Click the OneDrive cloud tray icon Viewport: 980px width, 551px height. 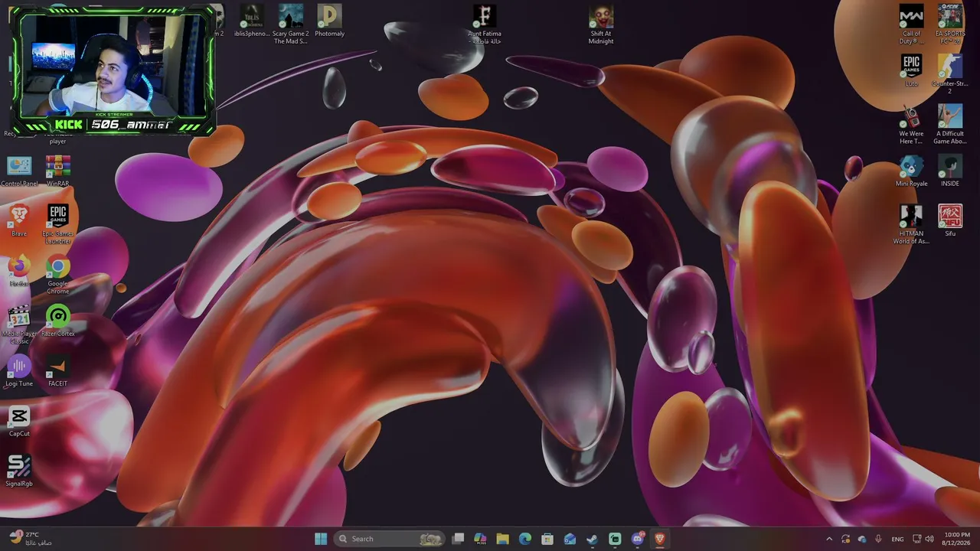862,539
